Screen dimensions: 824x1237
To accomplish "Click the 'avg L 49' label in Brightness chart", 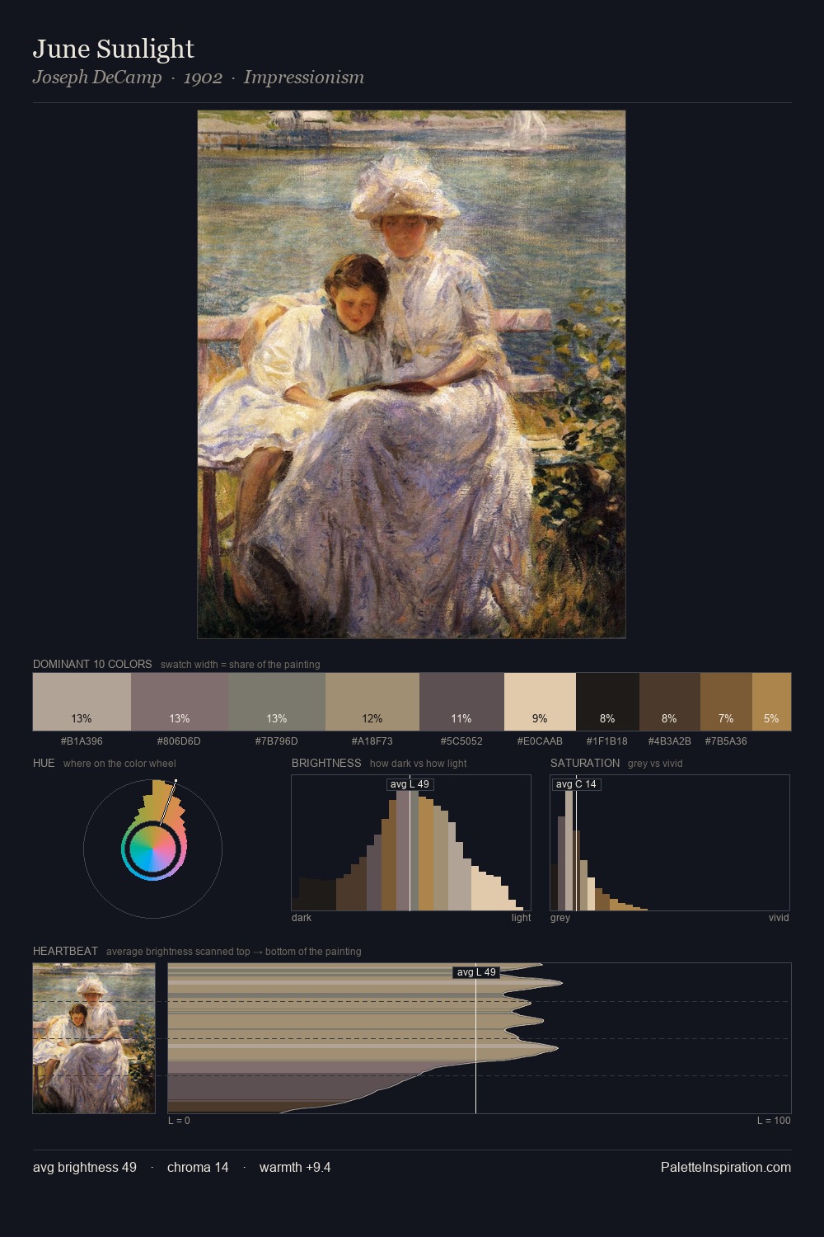I will click(410, 784).
